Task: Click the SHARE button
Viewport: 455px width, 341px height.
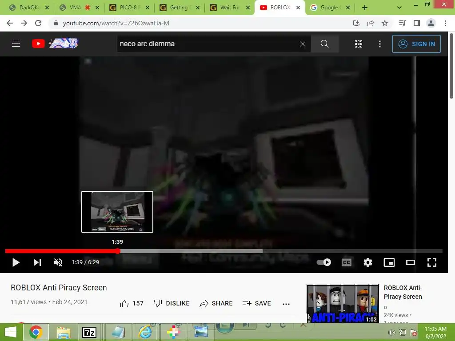Action: [x=216, y=303]
